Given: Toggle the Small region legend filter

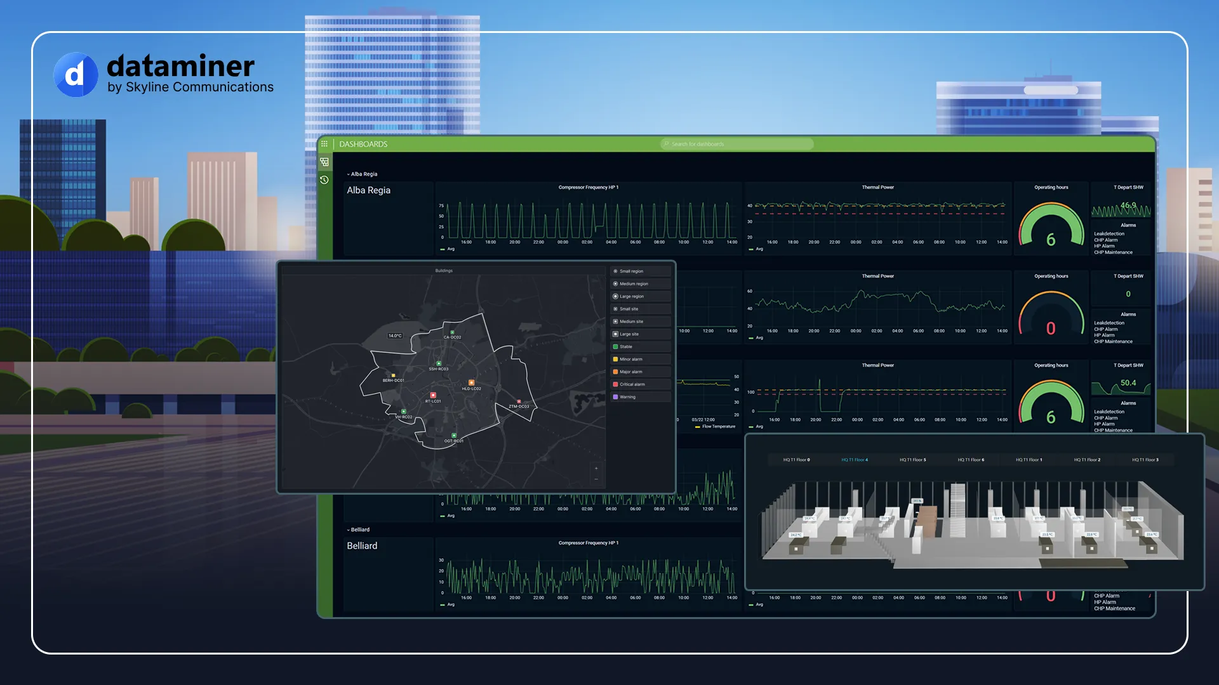Looking at the screenshot, I should pyautogui.click(x=641, y=271).
